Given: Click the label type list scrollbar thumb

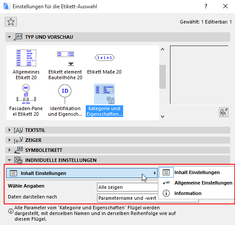Looking at the screenshot, I should pyautogui.click(x=162, y=77).
